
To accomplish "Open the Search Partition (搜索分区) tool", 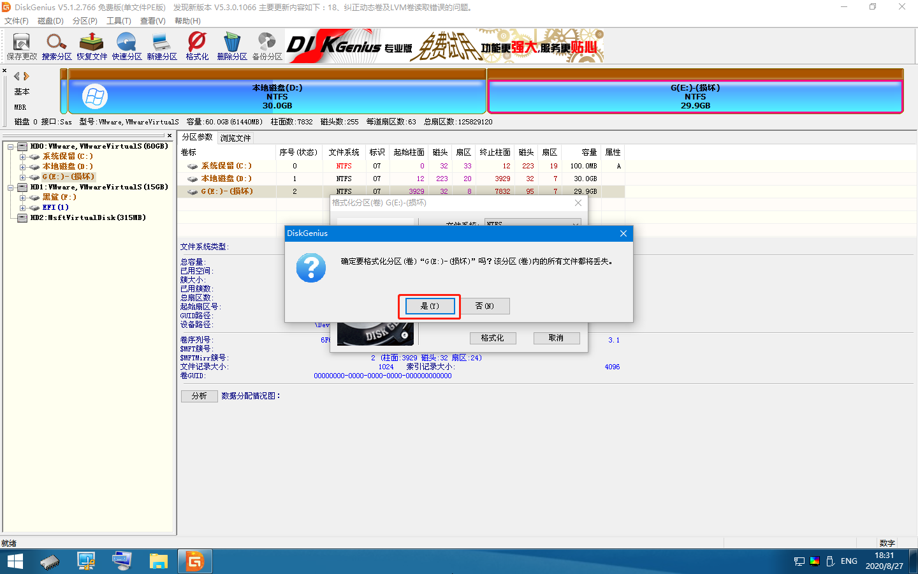I will [x=57, y=47].
